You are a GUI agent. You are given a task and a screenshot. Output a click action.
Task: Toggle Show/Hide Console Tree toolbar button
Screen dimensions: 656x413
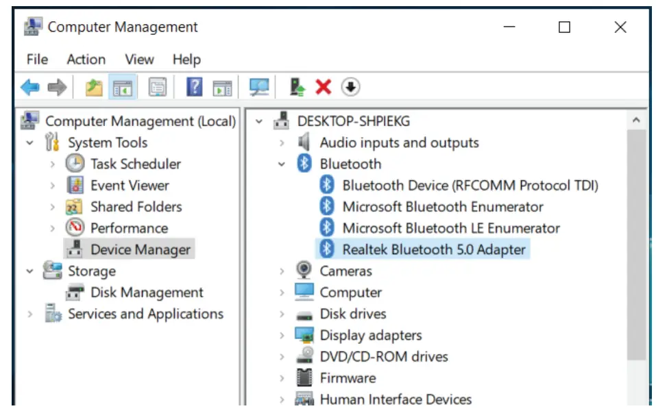pos(123,87)
